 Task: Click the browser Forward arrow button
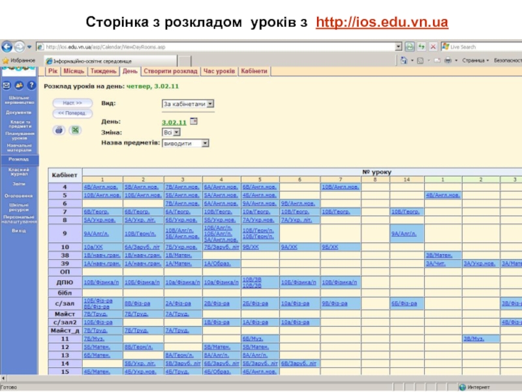click(20, 47)
